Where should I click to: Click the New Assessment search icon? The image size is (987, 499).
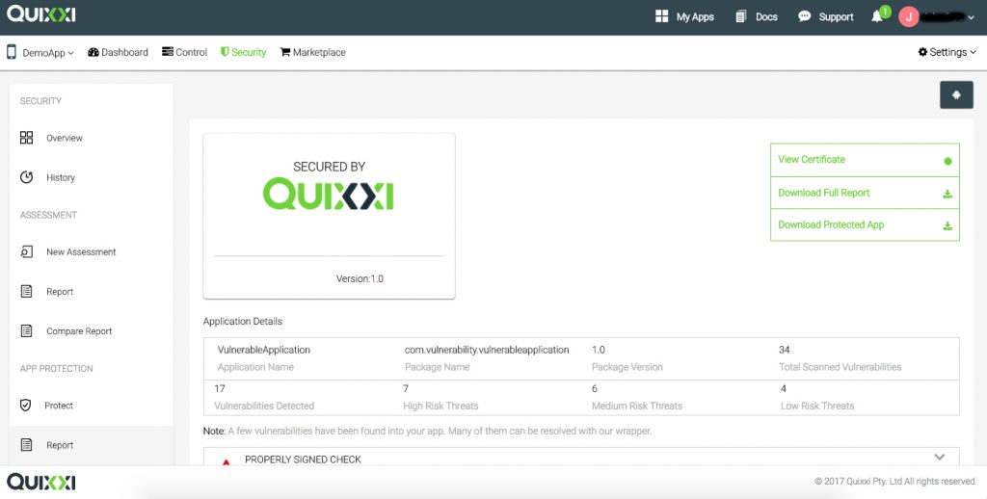click(26, 251)
